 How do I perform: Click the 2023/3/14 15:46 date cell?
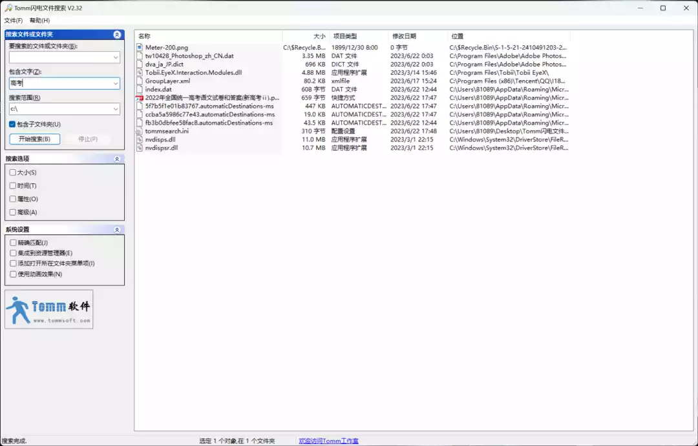click(414, 72)
